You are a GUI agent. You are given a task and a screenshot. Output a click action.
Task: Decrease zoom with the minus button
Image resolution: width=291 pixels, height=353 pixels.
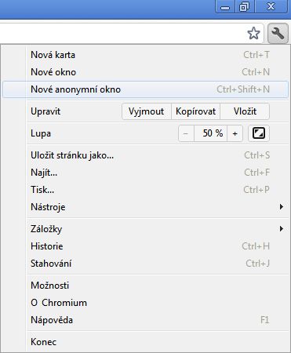tap(186, 133)
